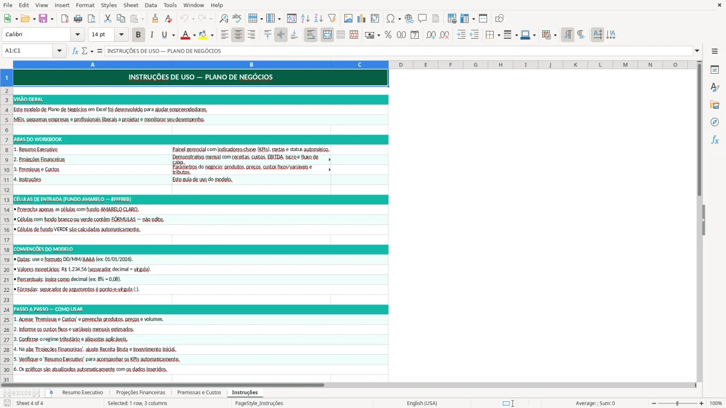
Task: Expand the formula bar arrow
Action: pyautogui.click(x=697, y=51)
